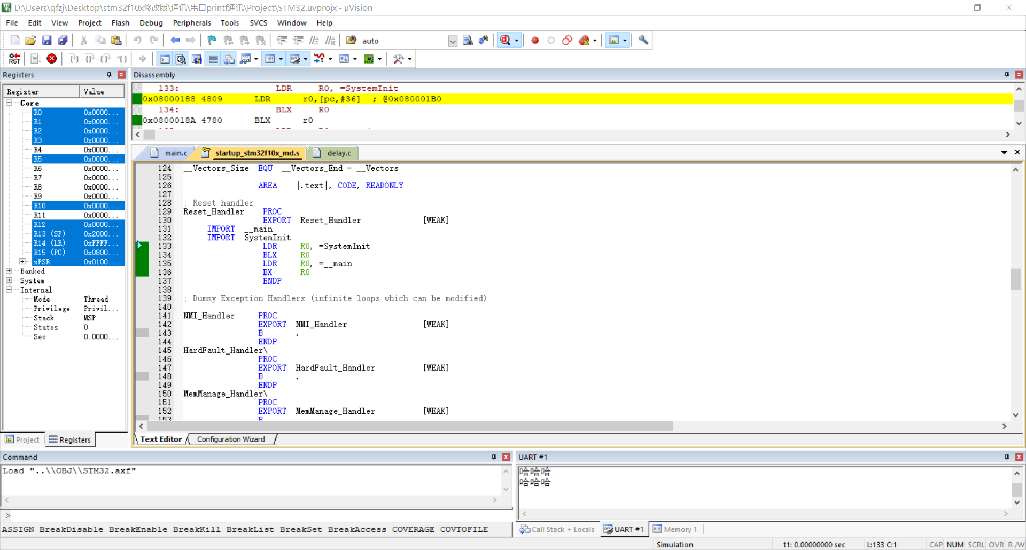Step out of the current function
The image size is (1026, 550).
coord(105,59)
